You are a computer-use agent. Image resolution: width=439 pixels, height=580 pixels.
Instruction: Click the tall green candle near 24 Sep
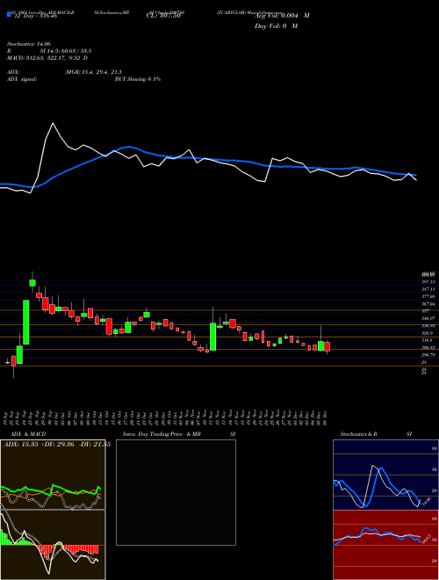tap(25, 323)
